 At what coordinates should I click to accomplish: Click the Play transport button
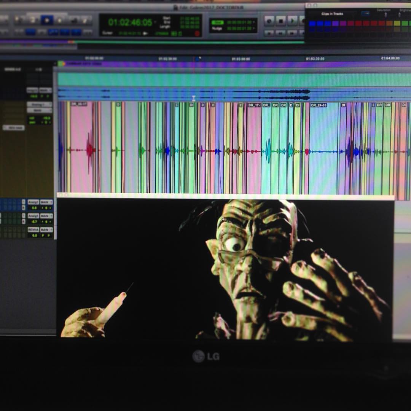(292, 21)
